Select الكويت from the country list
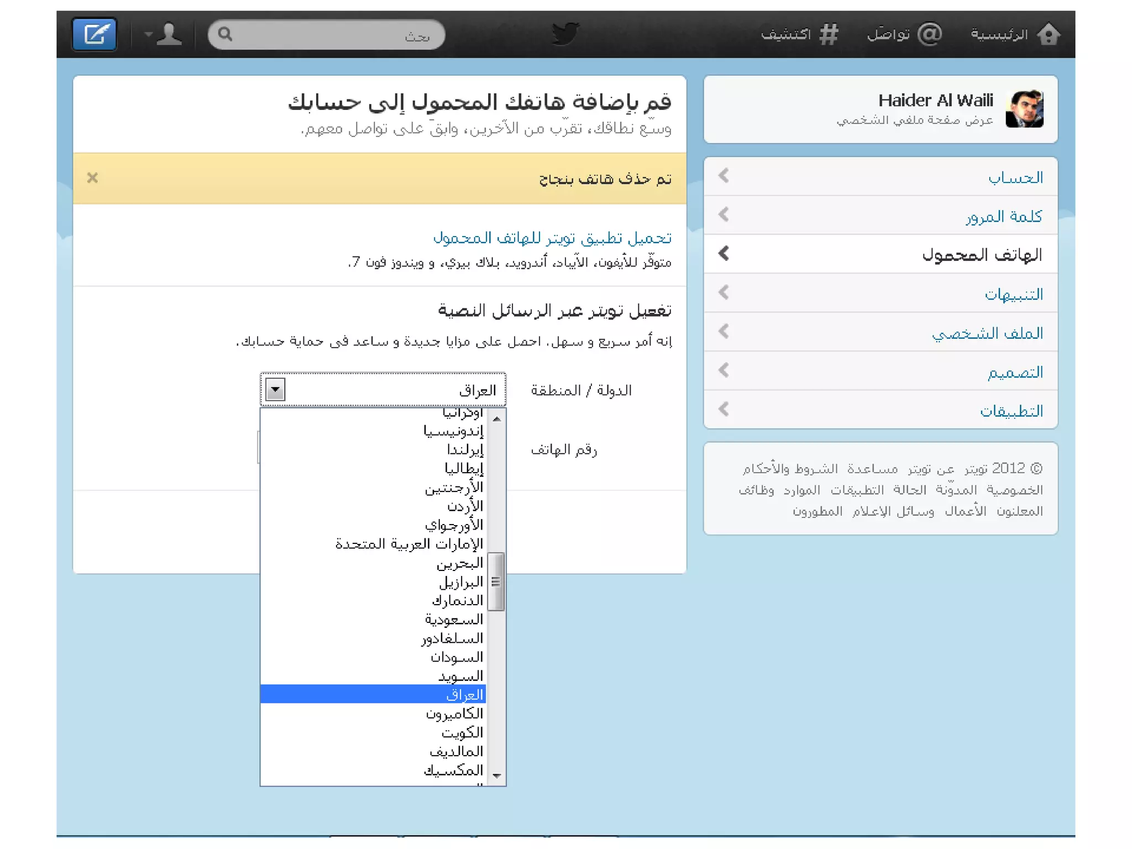The height and width of the screenshot is (849, 1132). tap(462, 733)
